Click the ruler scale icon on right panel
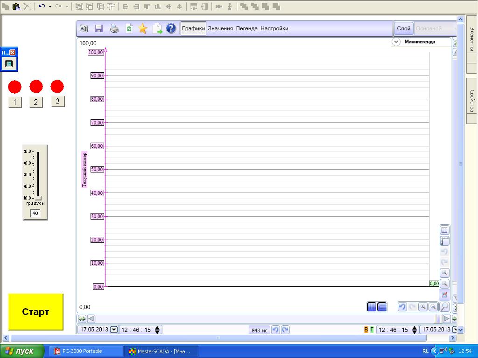Viewport: 478px width, 358px height. tap(444, 241)
